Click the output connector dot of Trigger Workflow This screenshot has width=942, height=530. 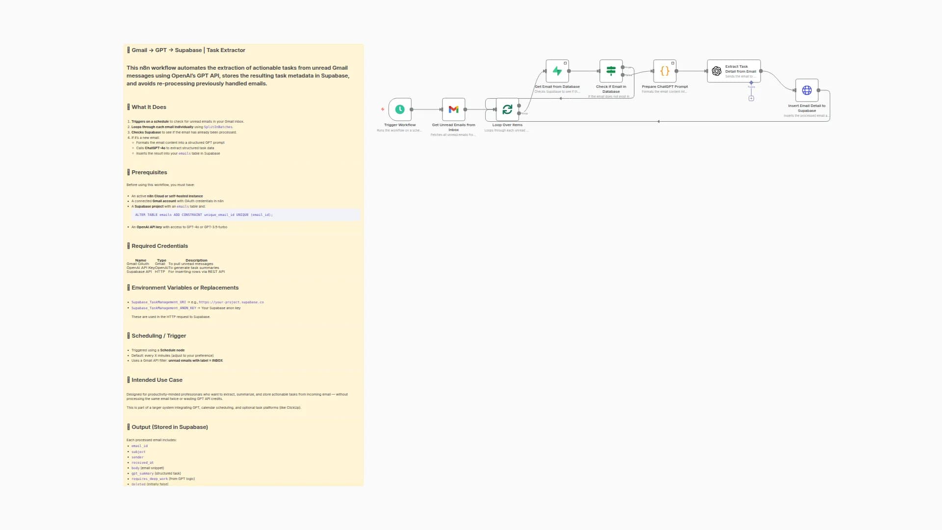point(412,109)
